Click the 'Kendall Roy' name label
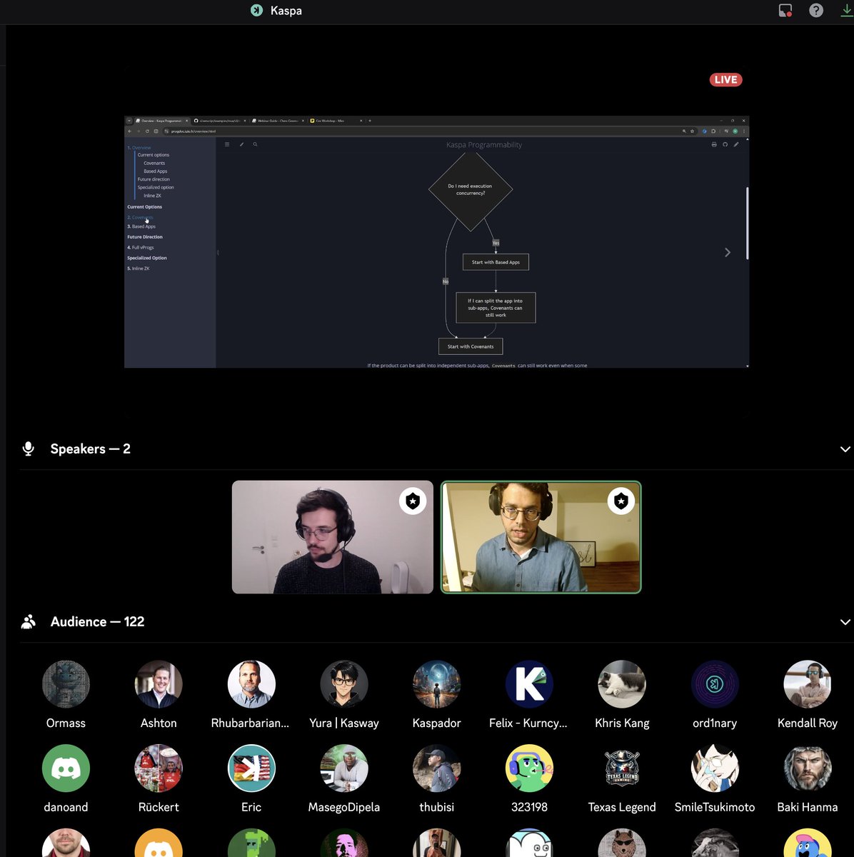The width and height of the screenshot is (854, 857). (808, 723)
